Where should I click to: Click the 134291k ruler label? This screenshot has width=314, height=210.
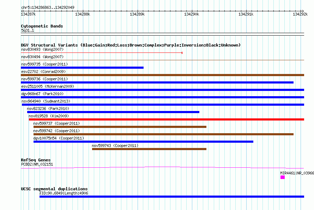coord(246,14)
